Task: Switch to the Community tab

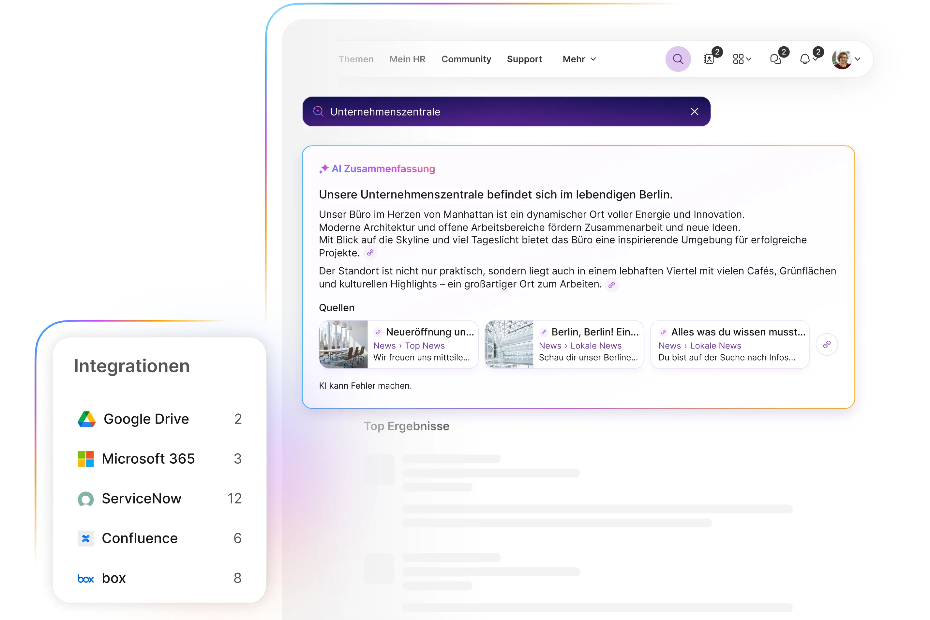Action: tap(466, 59)
